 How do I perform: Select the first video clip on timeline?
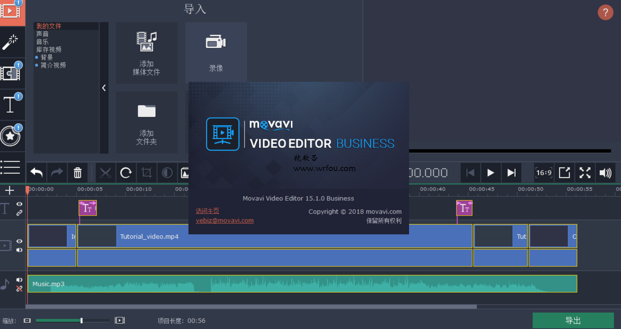tap(52, 236)
